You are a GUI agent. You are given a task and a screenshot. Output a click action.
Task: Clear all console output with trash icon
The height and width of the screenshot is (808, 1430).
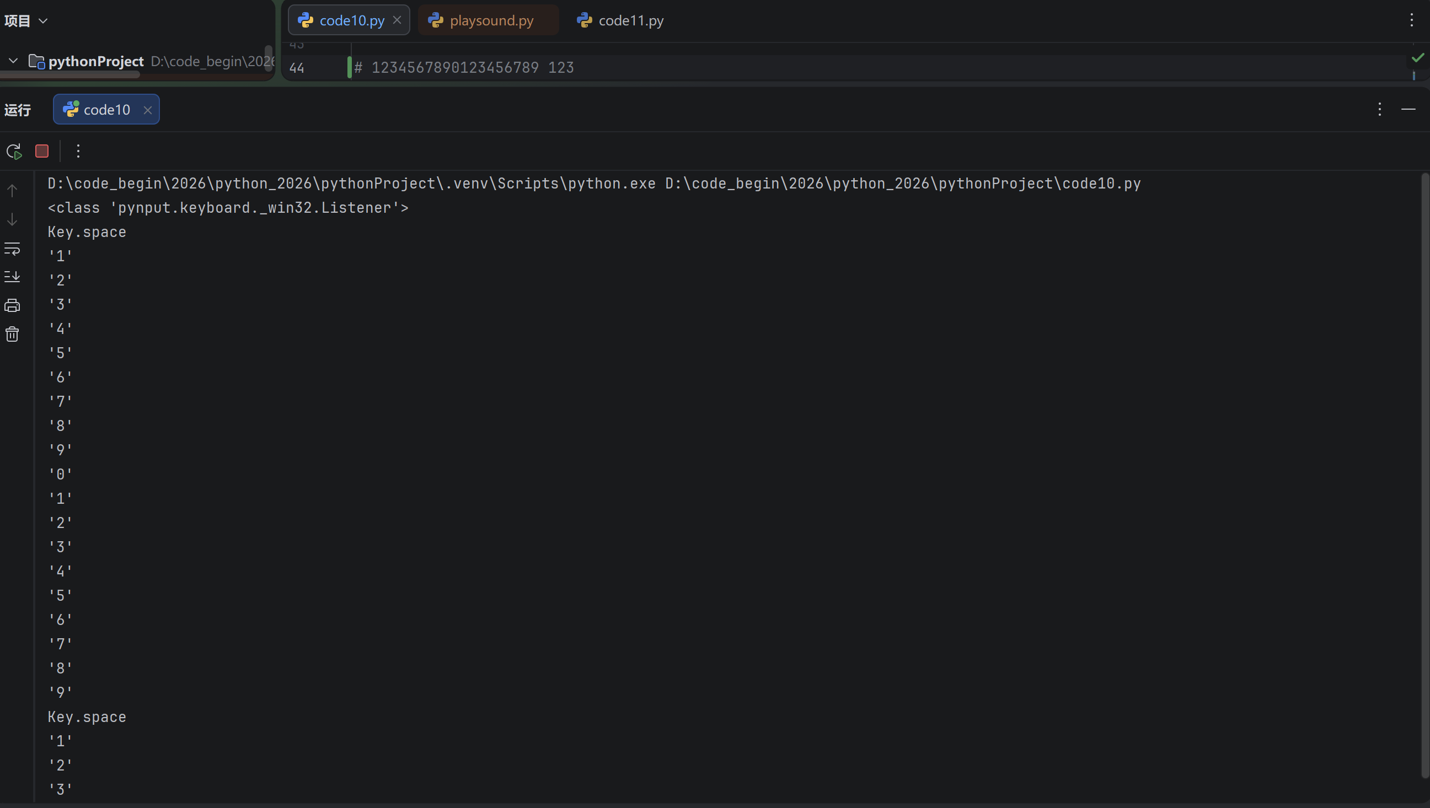pyautogui.click(x=12, y=334)
